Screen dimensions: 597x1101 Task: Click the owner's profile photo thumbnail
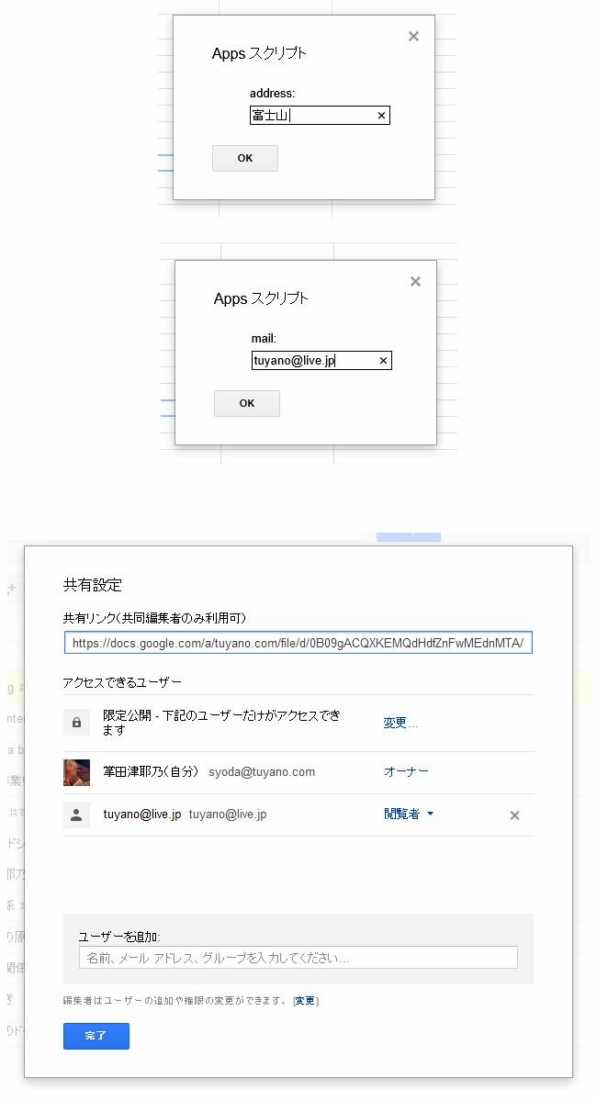pyautogui.click(x=76, y=772)
